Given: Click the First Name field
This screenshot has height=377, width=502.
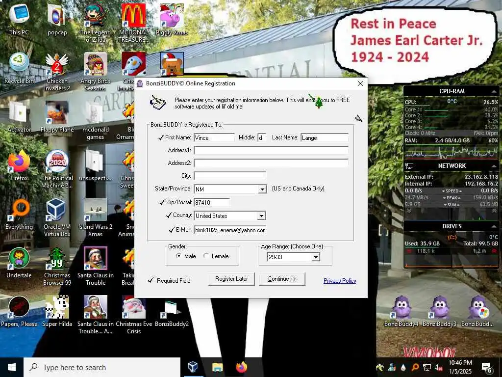Looking at the screenshot, I should [214, 138].
